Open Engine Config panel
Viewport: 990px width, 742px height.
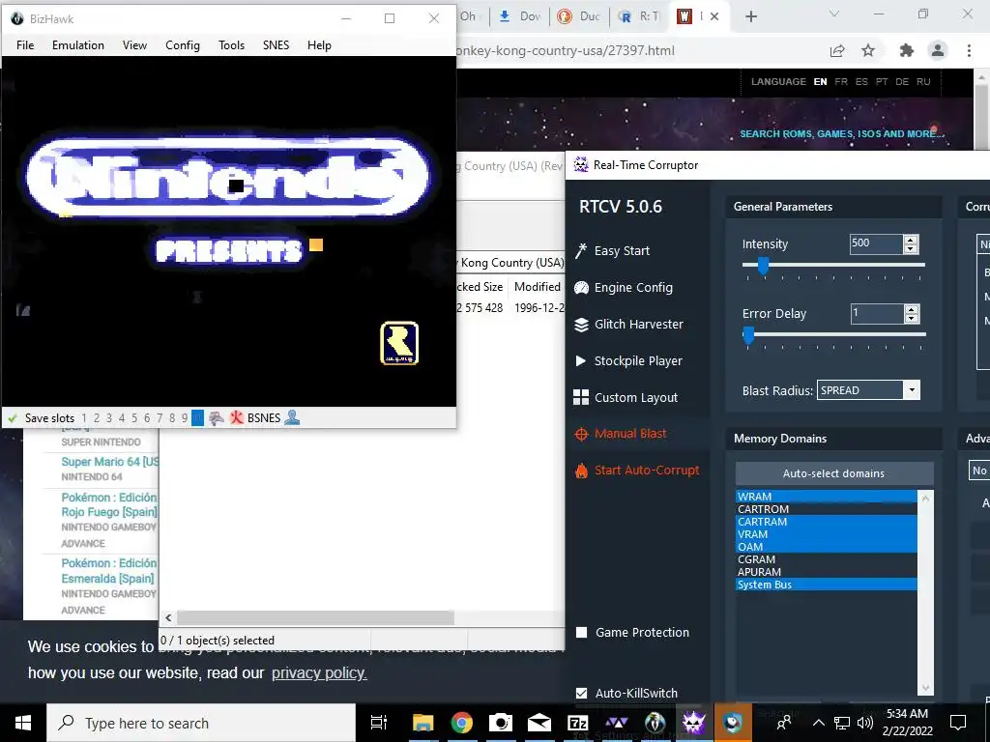pos(624,287)
